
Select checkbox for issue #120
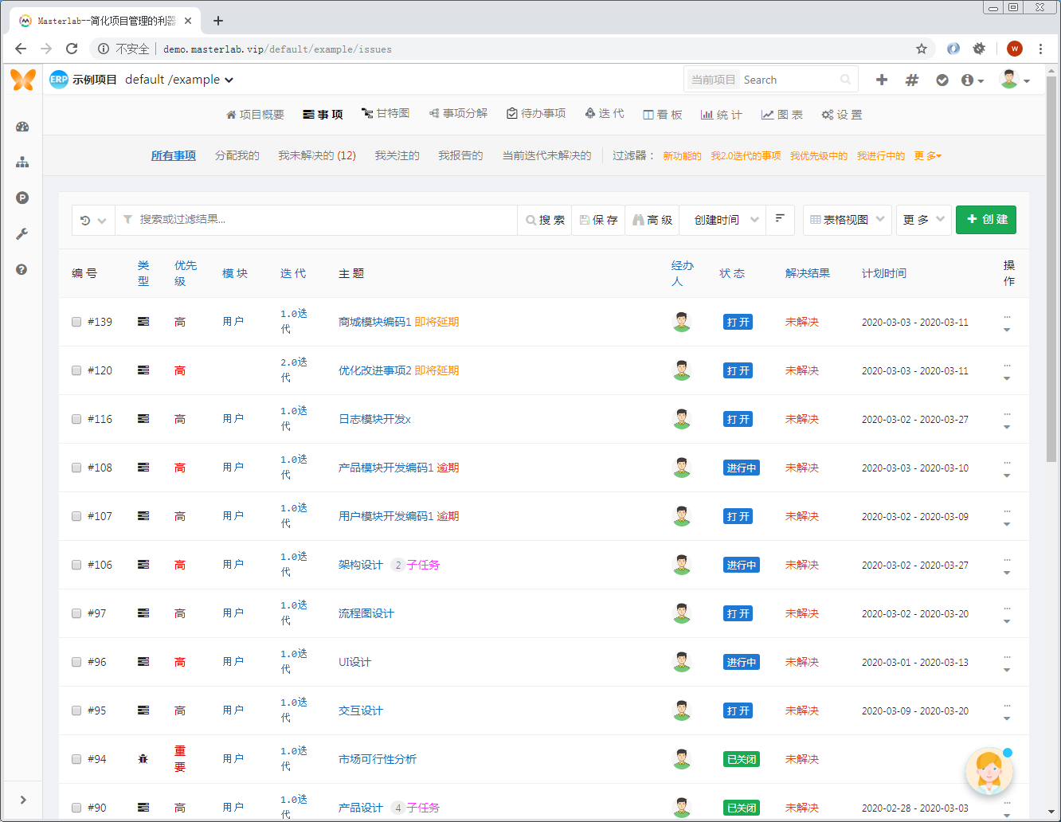click(x=76, y=370)
